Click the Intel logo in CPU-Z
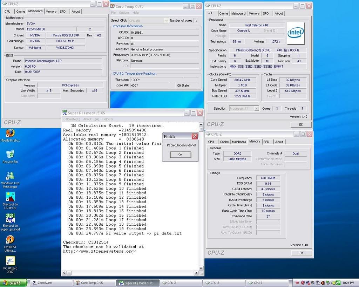The height and width of the screenshot is (287, 359). coord(296,33)
